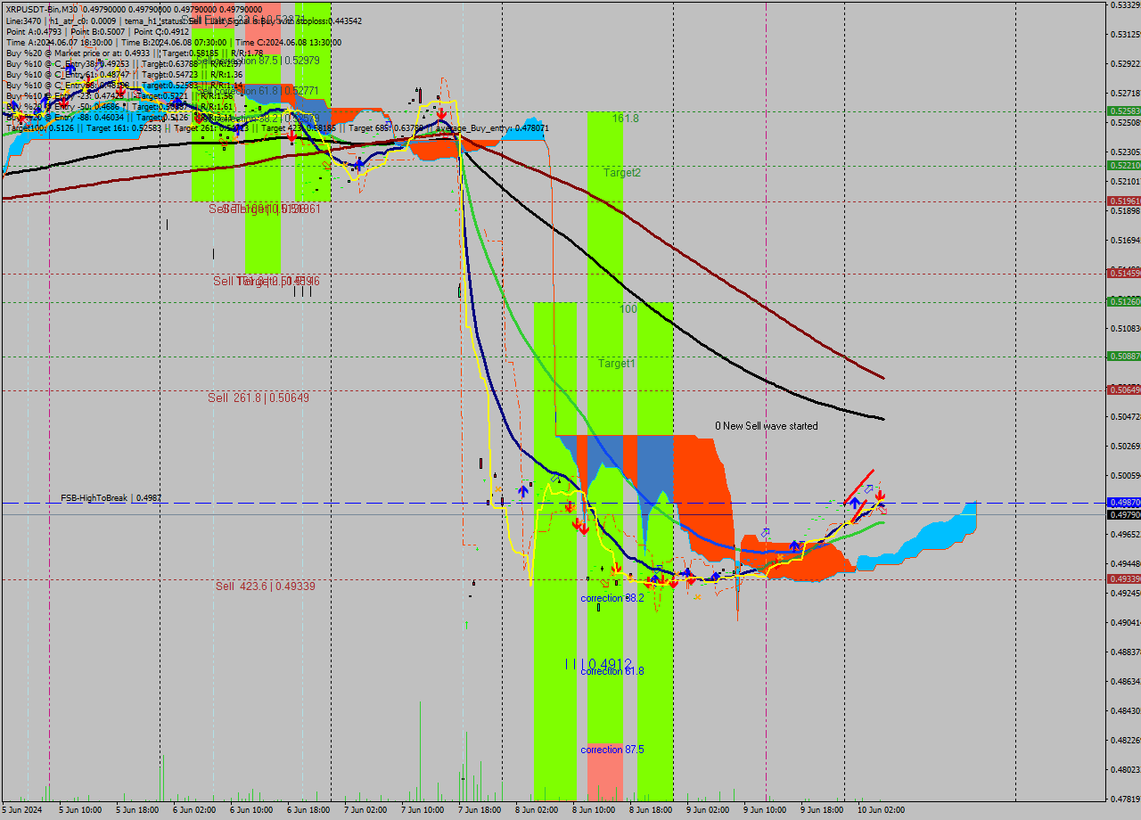Click the red 0.51459 price tag
This screenshot has height=820, width=1141.
tap(1124, 273)
